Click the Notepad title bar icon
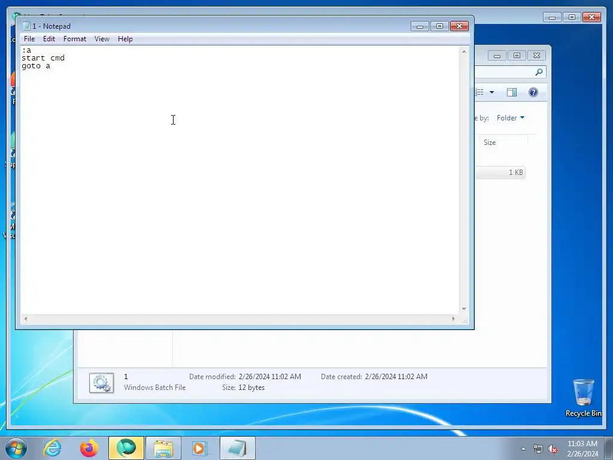613x460 pixels. tap(26, 26)
